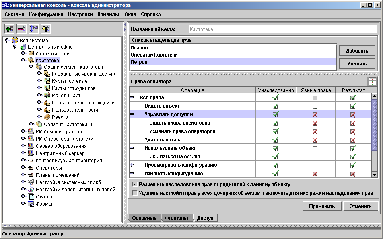Viewport: 383px width, 239px height.
Task: Select the Операторы tree item
Action: 49,168
